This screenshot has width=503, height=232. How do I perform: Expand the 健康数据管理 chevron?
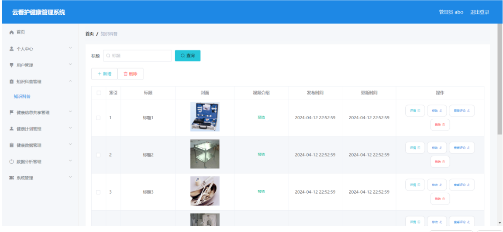71,145
